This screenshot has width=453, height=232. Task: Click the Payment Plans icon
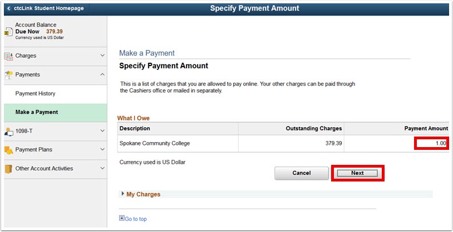click(9, 150)
